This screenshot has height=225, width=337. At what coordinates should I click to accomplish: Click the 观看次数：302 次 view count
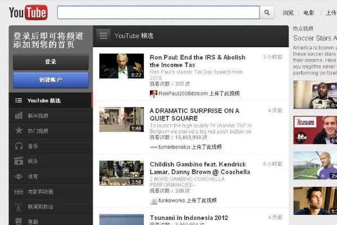point(170,84)
